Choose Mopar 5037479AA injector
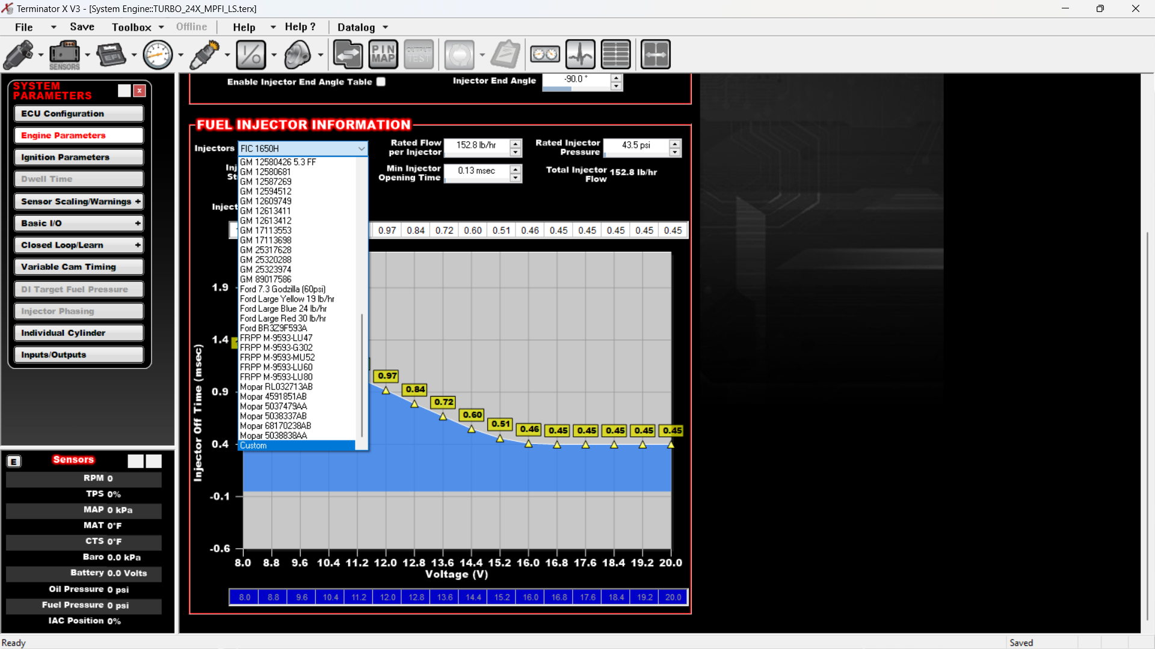Viewport: 1155px width, 649px height. pos(297,406)
